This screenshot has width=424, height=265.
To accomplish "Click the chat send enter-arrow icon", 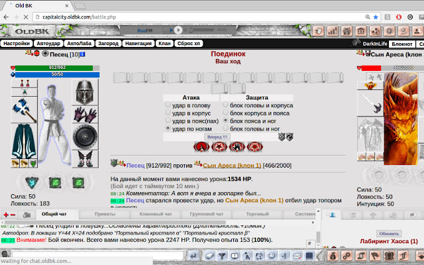I will coord(193,256).
